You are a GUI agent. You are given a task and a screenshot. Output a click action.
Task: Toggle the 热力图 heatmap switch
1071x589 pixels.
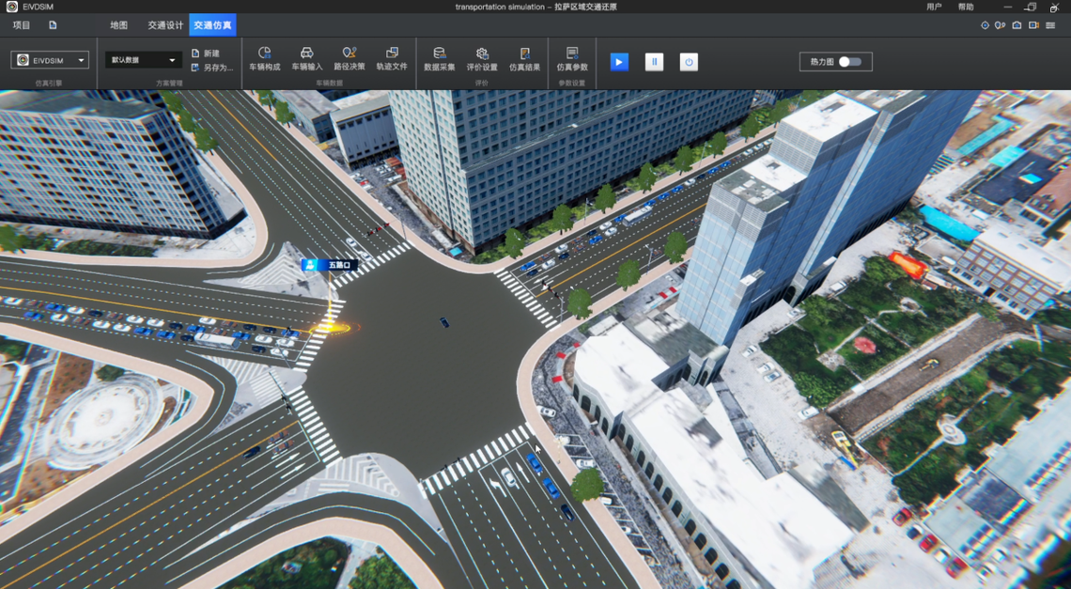pos(850,61)
